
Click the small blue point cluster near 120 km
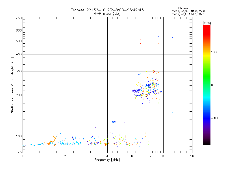[114, 122]
